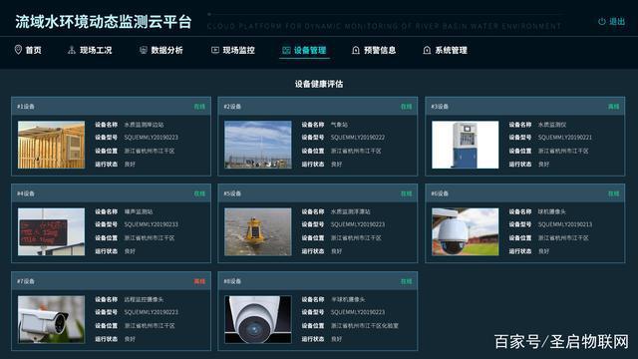The width and height of the screenshot is (638, 359).
Task: Open the 设备管理 tab
Action: coord(304,50)
